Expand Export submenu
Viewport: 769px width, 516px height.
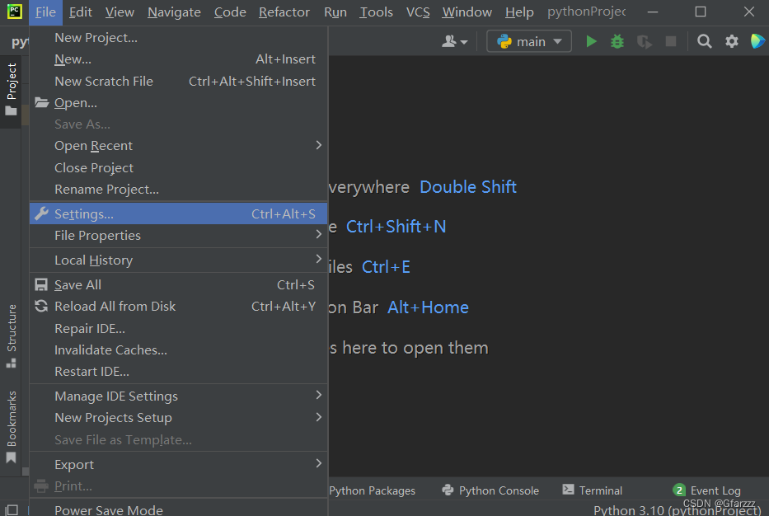(x=179, y=465)
